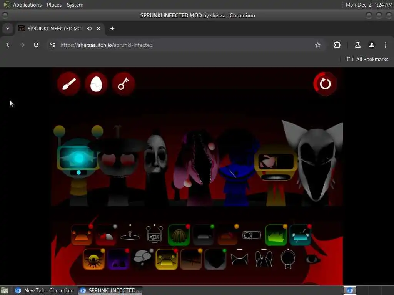The width and height of the screenshot is (394, 295).
Task: Click the red paintbrush button
Action: pos(68,84)
